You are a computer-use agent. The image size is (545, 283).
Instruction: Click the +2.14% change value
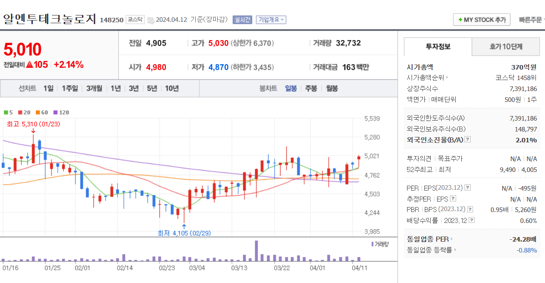pos(68,65)
